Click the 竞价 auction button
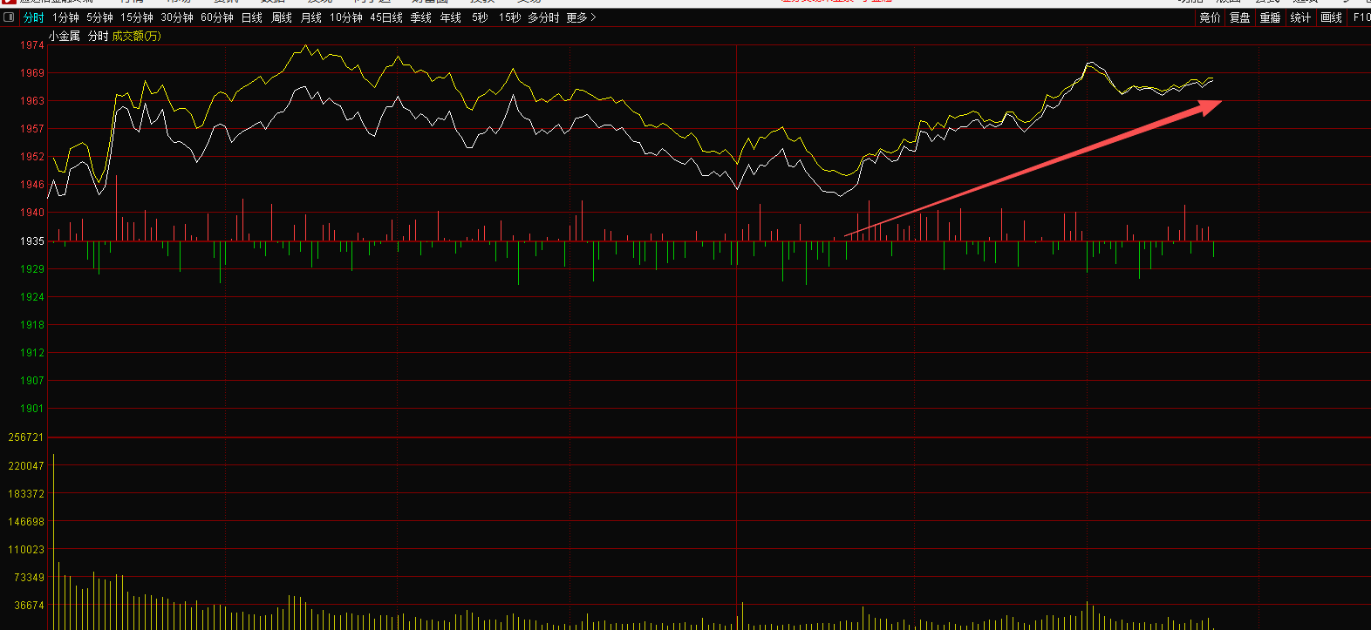1371x630 pixels. (1210, 17)
